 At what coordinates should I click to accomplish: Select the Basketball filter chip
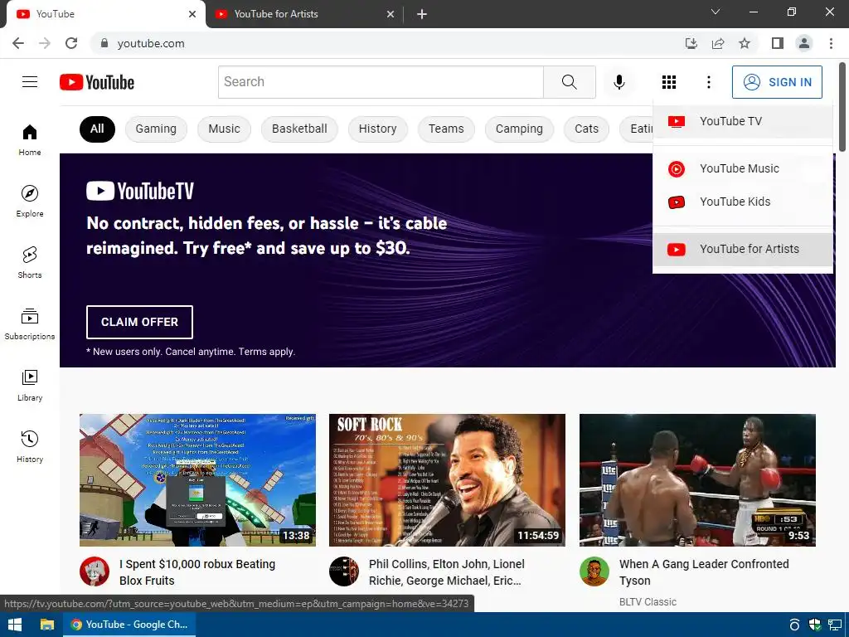[299, 129]
